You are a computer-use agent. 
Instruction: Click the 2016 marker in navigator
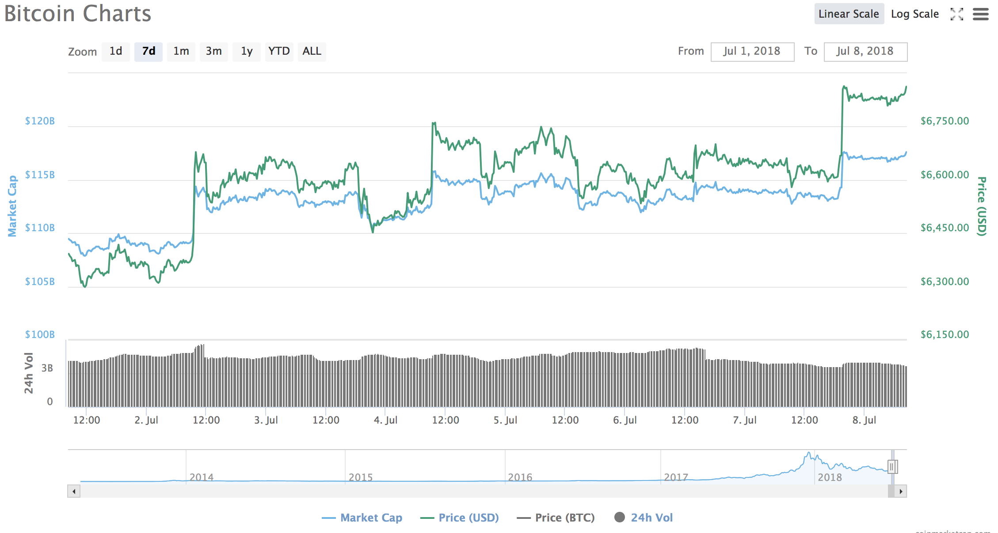[x=520, y=477]
